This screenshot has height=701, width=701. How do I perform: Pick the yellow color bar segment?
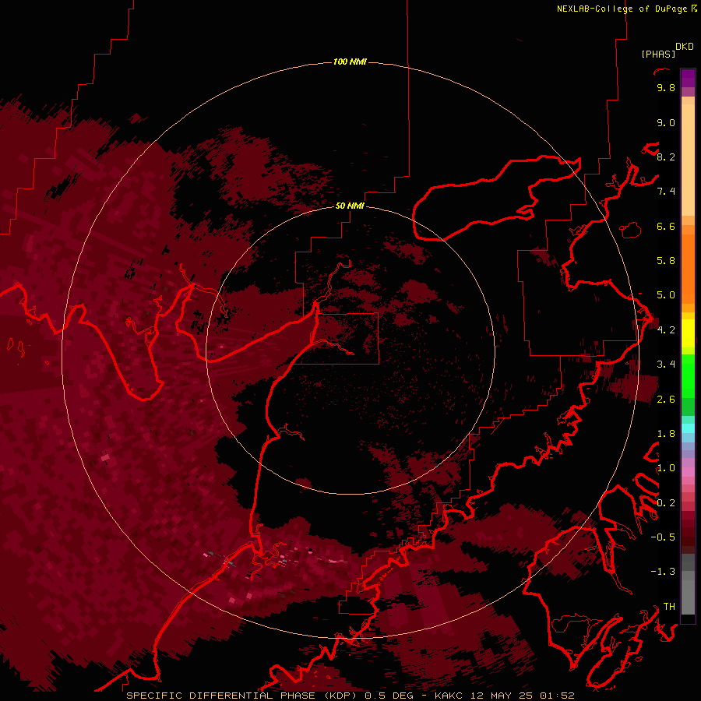[x=688, y=333]
